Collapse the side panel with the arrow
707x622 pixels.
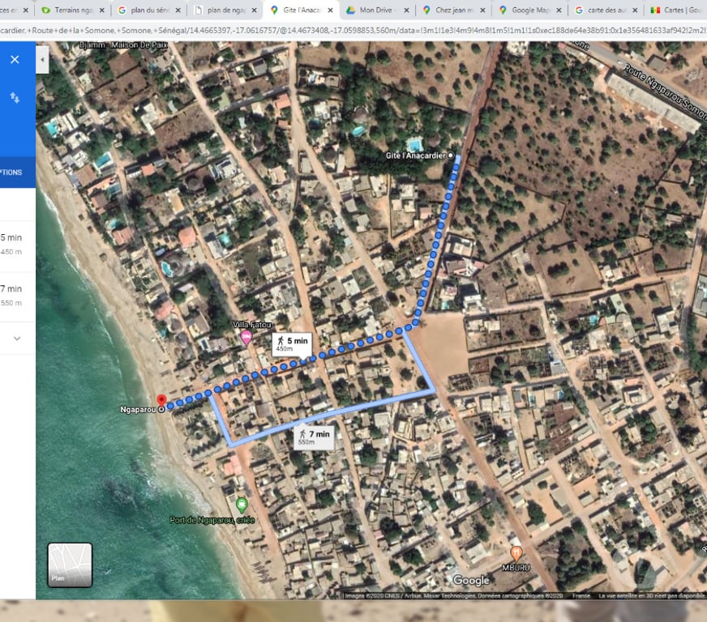coord(41,59)
